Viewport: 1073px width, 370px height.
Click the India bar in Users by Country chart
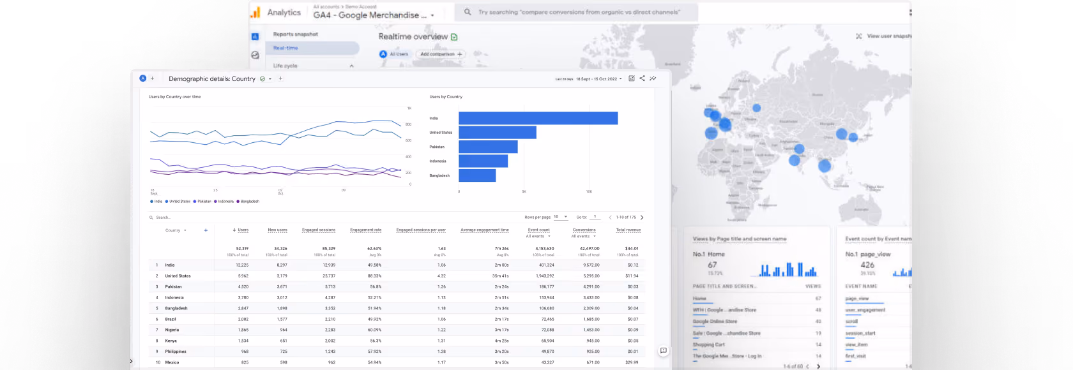pyautogui.click(x=538, y=118)
